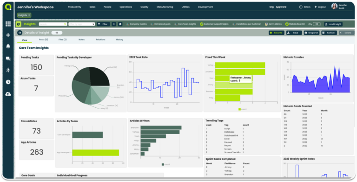Screen dimensions: 357x182
Task: Click the Insights pie chart app icon
Action: 19,24
